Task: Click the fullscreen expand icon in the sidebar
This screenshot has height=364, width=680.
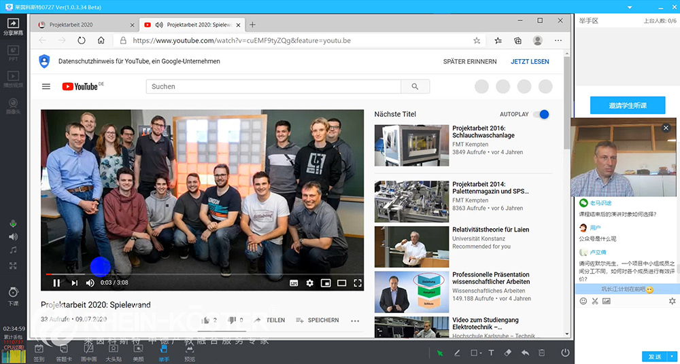Action: (13, 266)
